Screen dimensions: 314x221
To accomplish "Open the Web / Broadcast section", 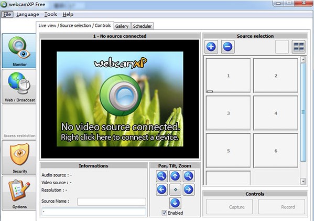I will click(x=19, y=87).
